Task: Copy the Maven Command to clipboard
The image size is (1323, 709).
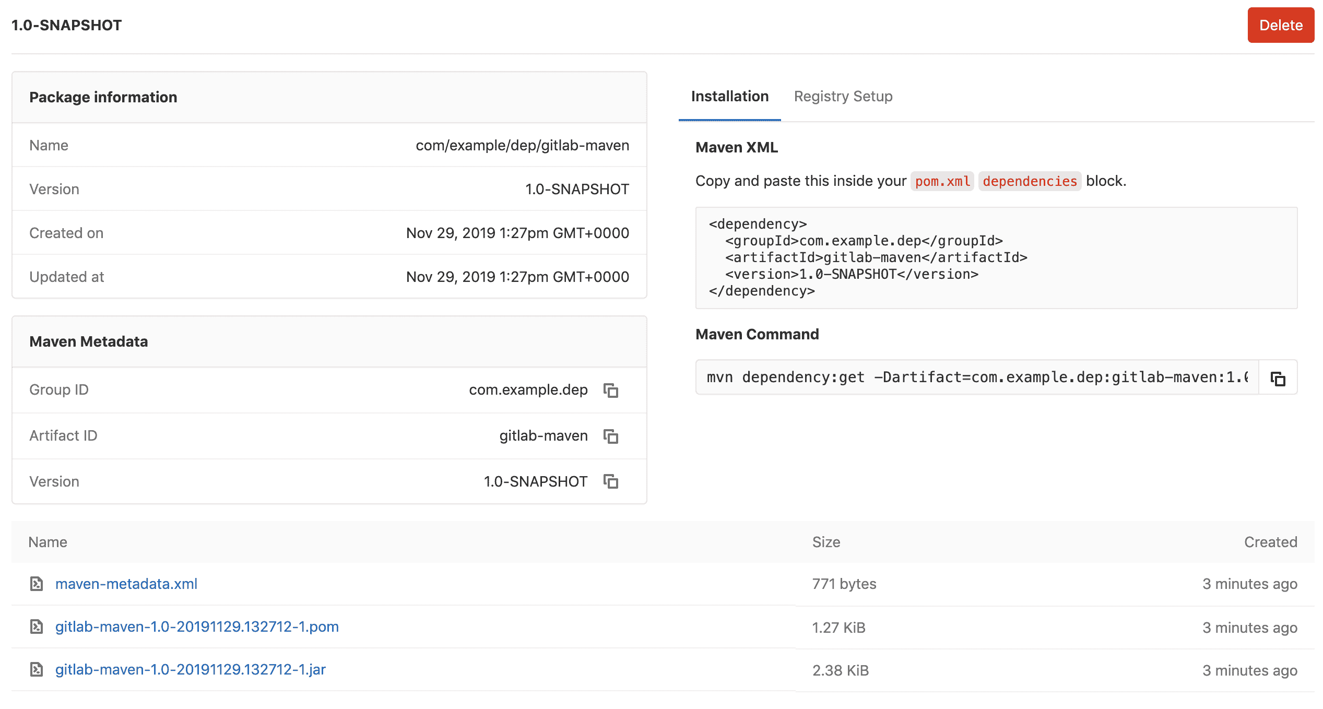Action: pyautogui.click(x=1277, y=377)
